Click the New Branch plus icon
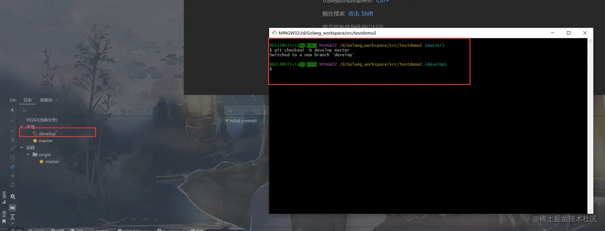 pos(12,121)
